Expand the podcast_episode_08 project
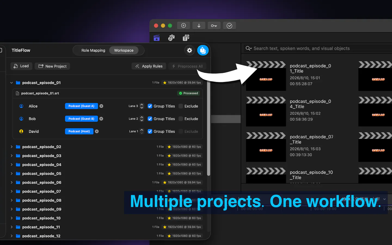The width and height of the screenshot is (392, 245). click(x=11, y=200)
